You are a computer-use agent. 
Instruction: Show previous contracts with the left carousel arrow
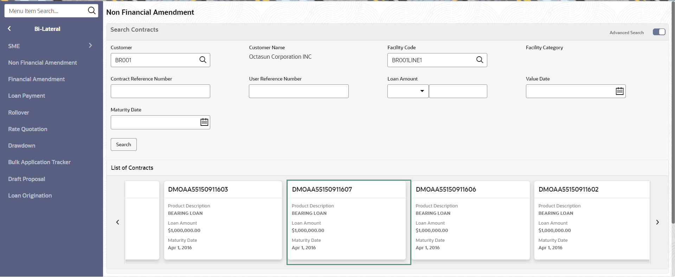coord(118,222)
